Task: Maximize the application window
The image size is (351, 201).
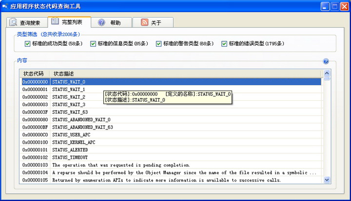Action: pyautogui.click(x=334, y=6)
